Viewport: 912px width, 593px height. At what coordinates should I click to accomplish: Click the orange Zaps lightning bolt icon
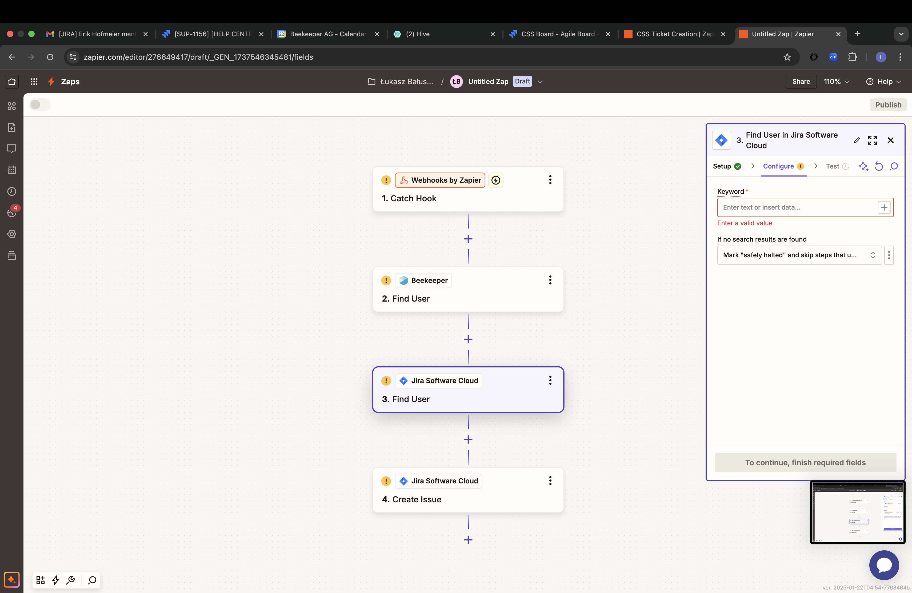(x=51, y=82)
